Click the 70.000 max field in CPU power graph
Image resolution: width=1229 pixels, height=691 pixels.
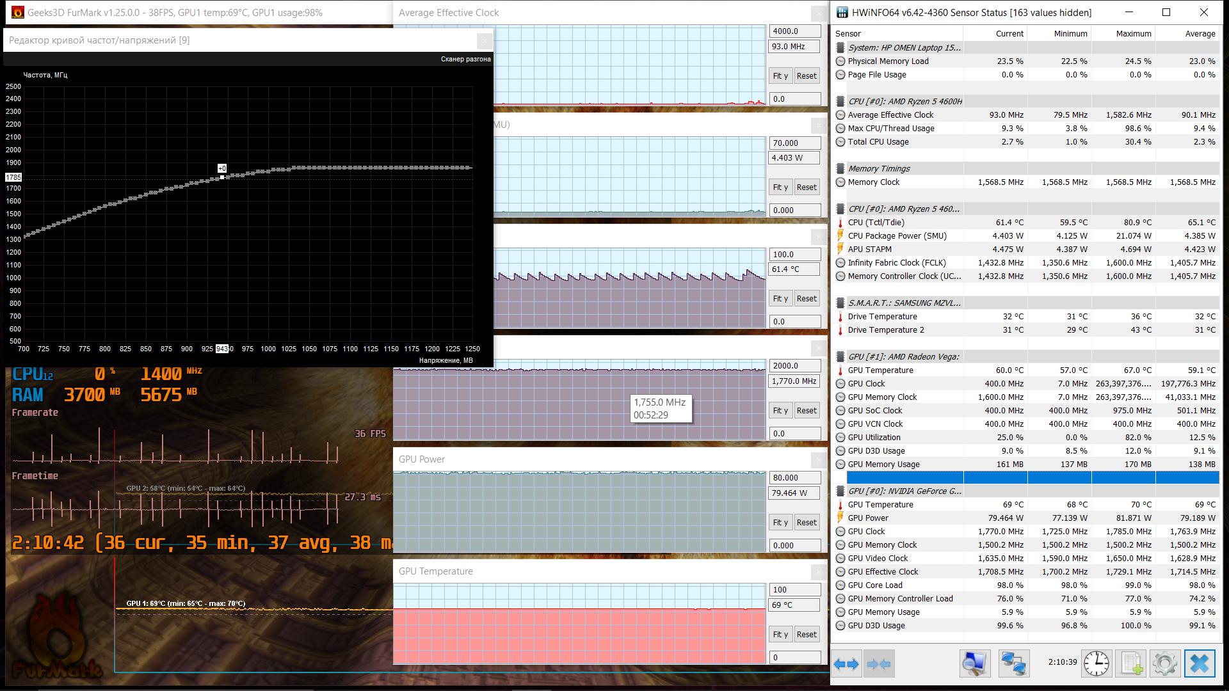pyautogui.click(x=795, y=143)
